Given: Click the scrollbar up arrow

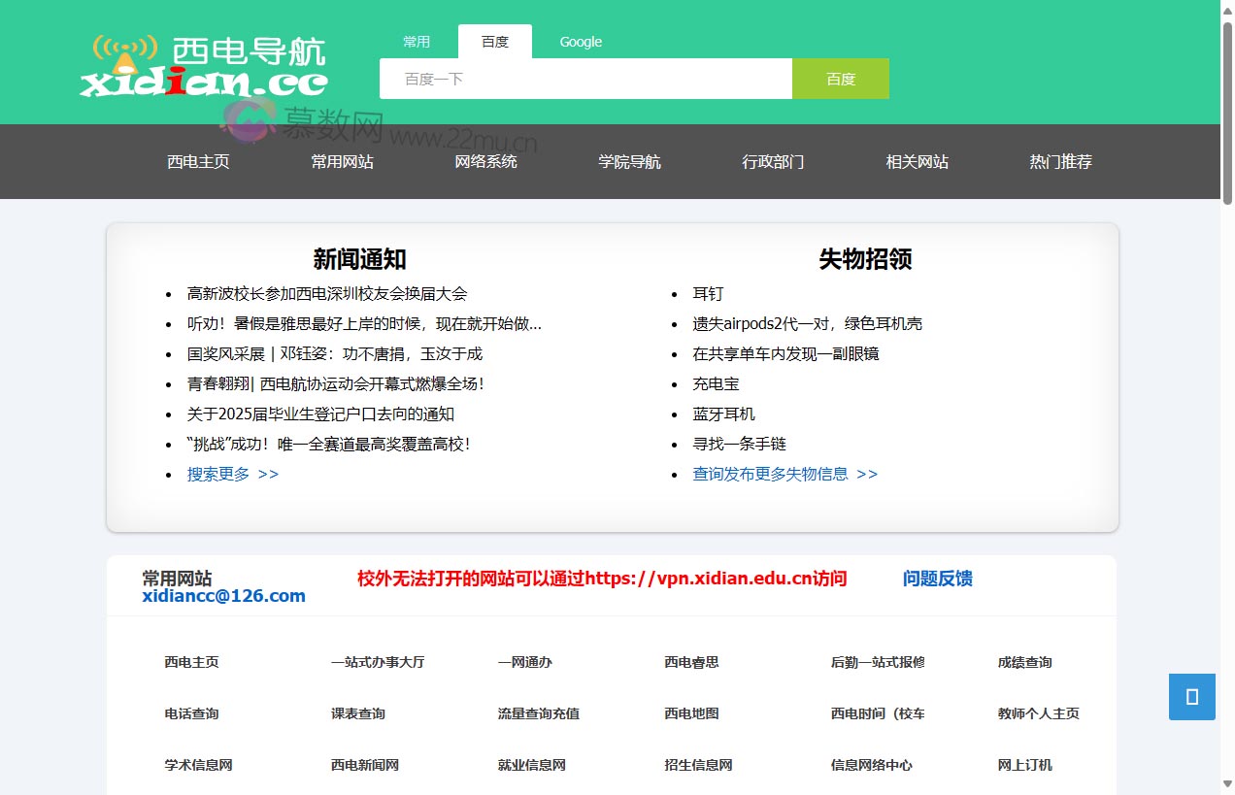Looking at the screenshot, I should pos(1227,10).
